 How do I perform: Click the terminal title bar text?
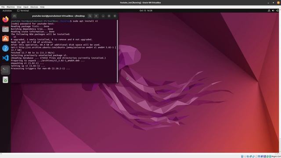pyautogui.click(x=58, y=16)
